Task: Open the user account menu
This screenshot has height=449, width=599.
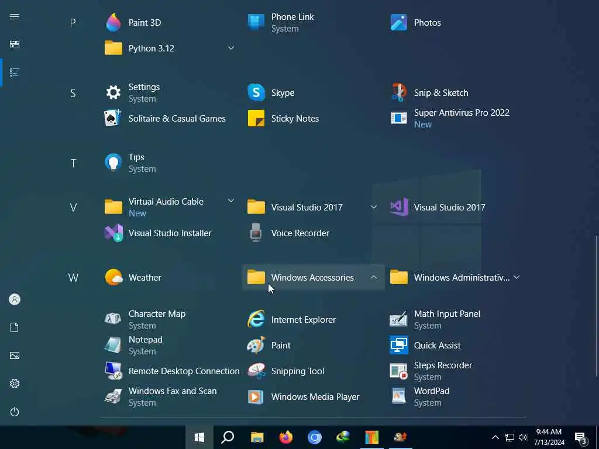Action: (x=15, y=299)
